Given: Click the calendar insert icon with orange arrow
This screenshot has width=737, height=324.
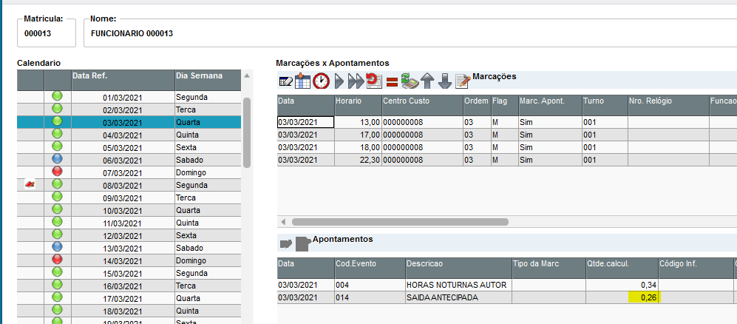Looking at the screenshot, I should [x=302, y=81].
